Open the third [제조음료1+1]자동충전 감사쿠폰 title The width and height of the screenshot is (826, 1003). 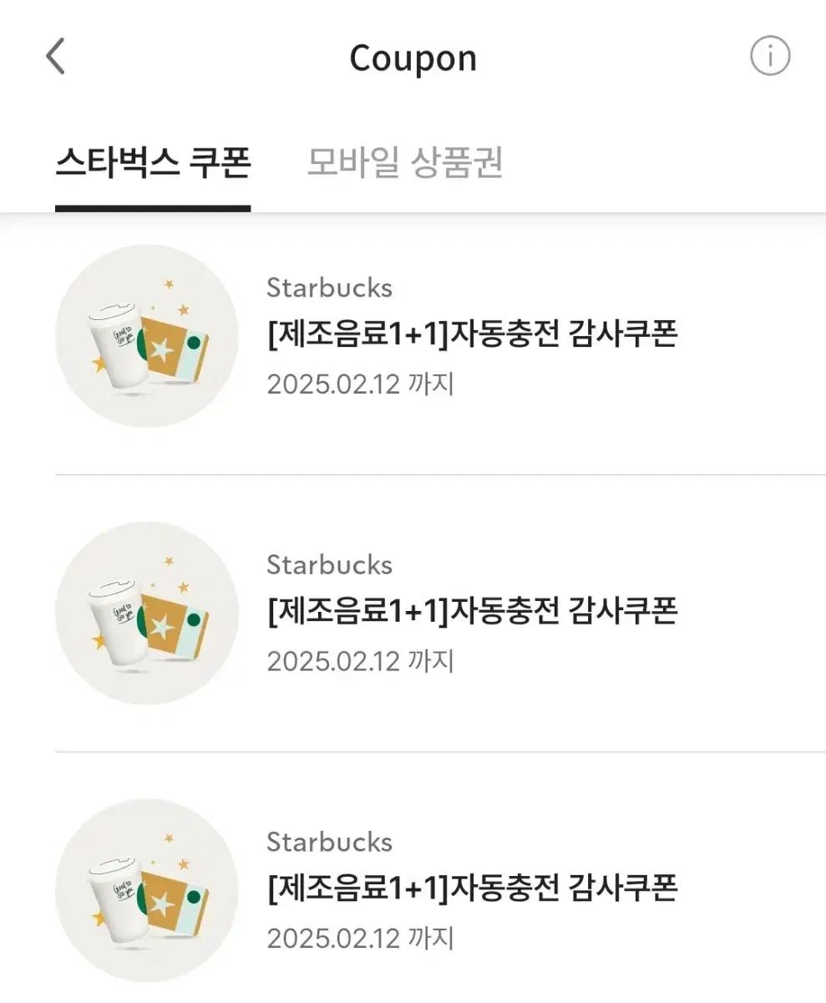click(x=472, y=888)
